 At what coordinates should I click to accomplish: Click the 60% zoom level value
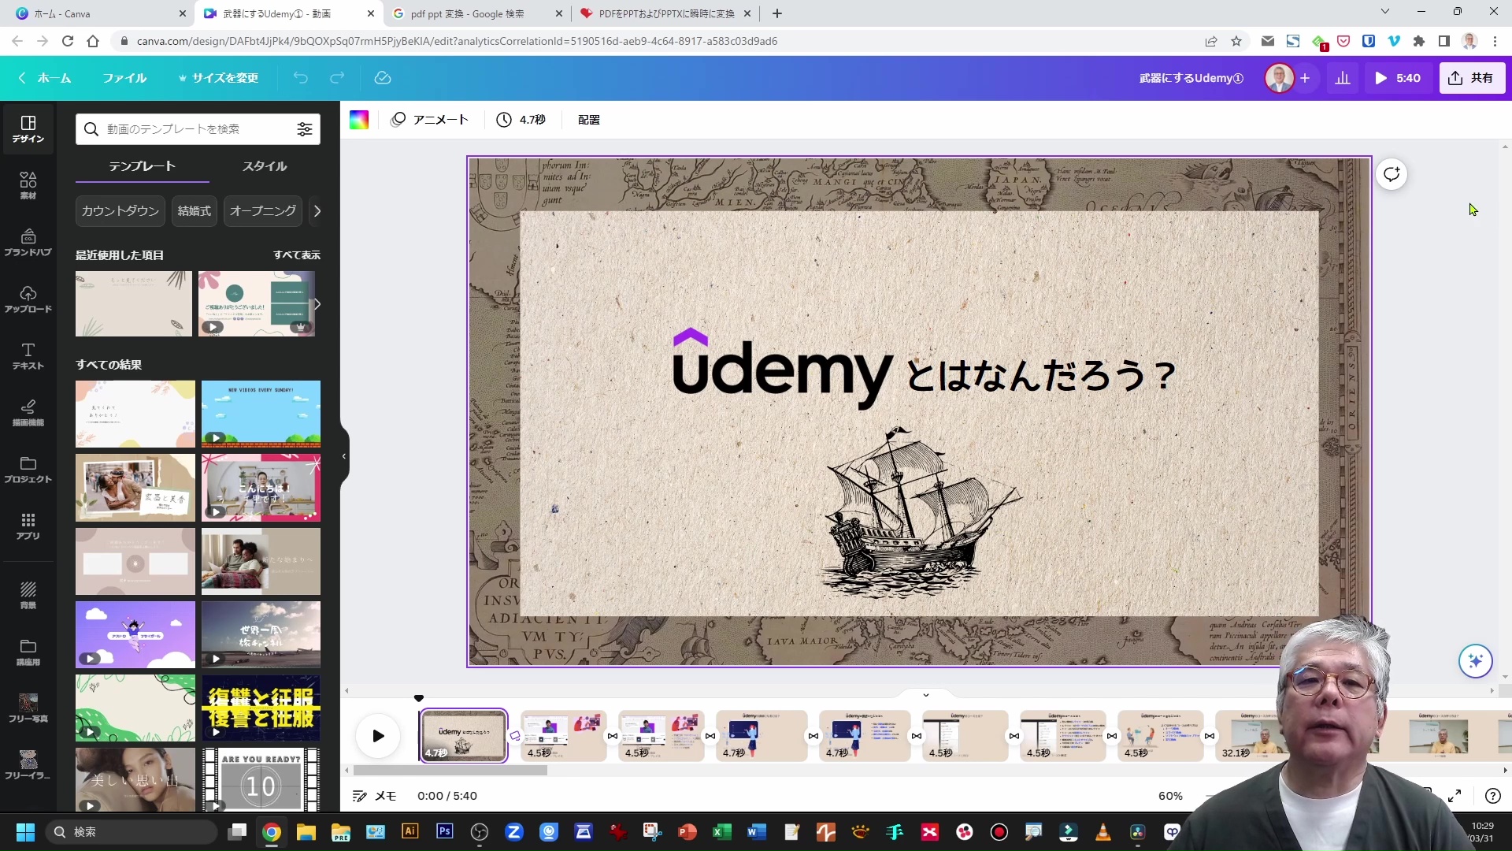pos(1170,796)
